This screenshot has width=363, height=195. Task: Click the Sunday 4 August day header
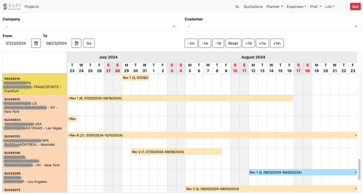pos(181,68)
